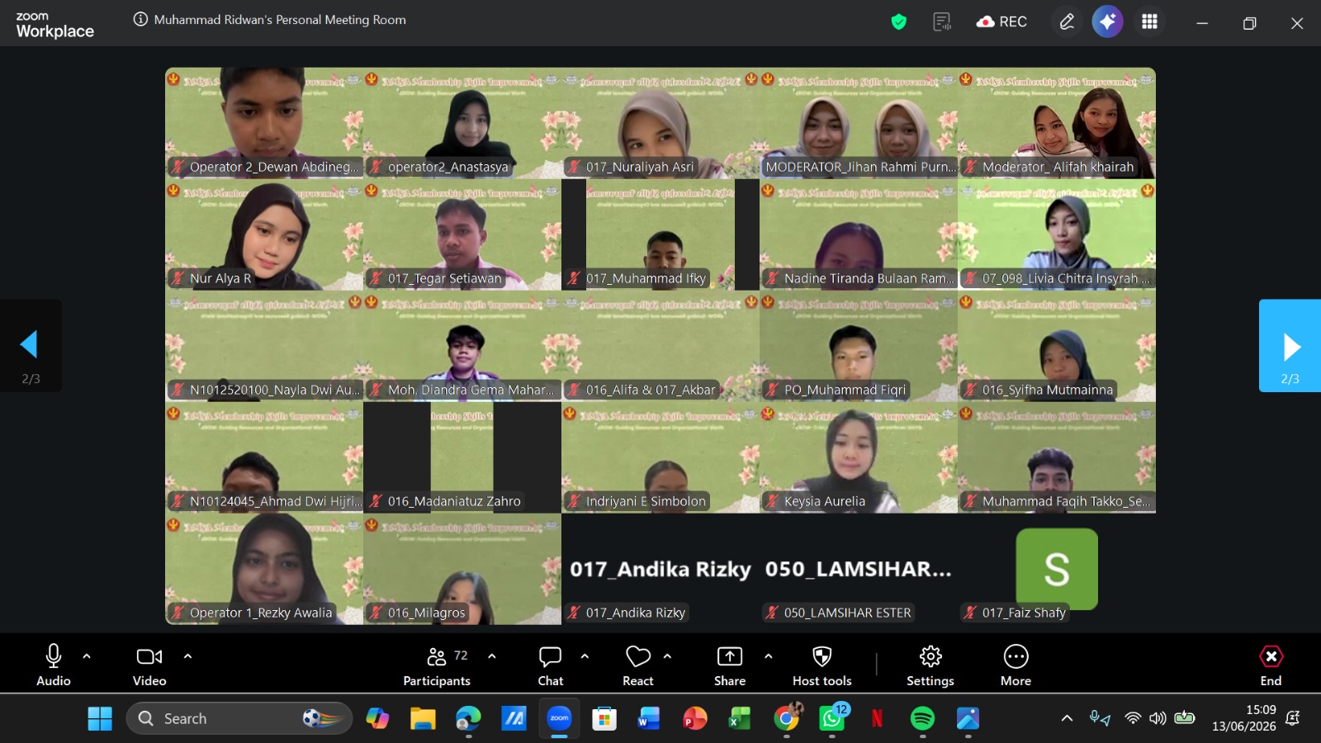Screen dimensions: 1321x743
Task: Click the 016_Syifha Mutmainna name label
Action: pos(1048,390)
